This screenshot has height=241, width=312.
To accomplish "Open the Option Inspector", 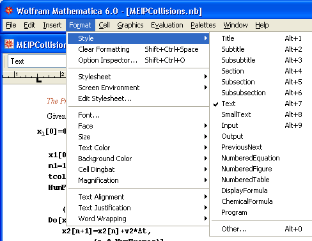I will point(138,60).
